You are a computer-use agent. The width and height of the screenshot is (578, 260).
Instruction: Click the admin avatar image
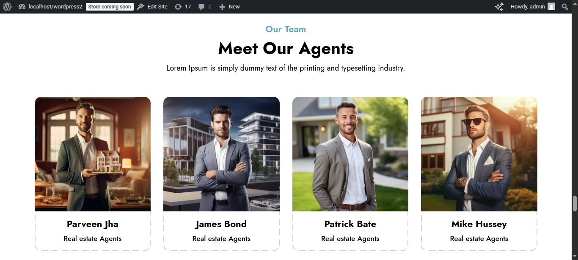[x=551, y=7]
